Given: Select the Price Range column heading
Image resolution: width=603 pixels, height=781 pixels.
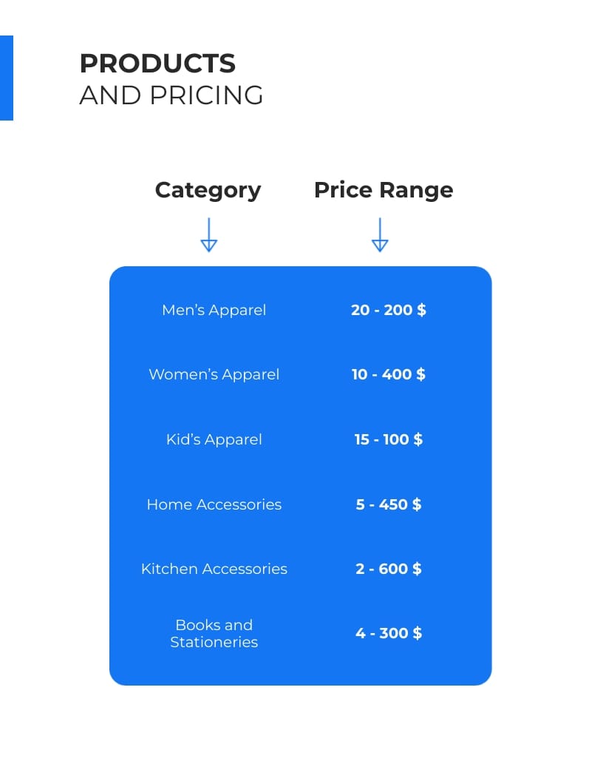Looking at the screenshot, I should click(x=384, y=190).
